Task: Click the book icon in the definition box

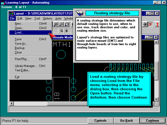Action: pyautogui.click(x=79, y=13)
